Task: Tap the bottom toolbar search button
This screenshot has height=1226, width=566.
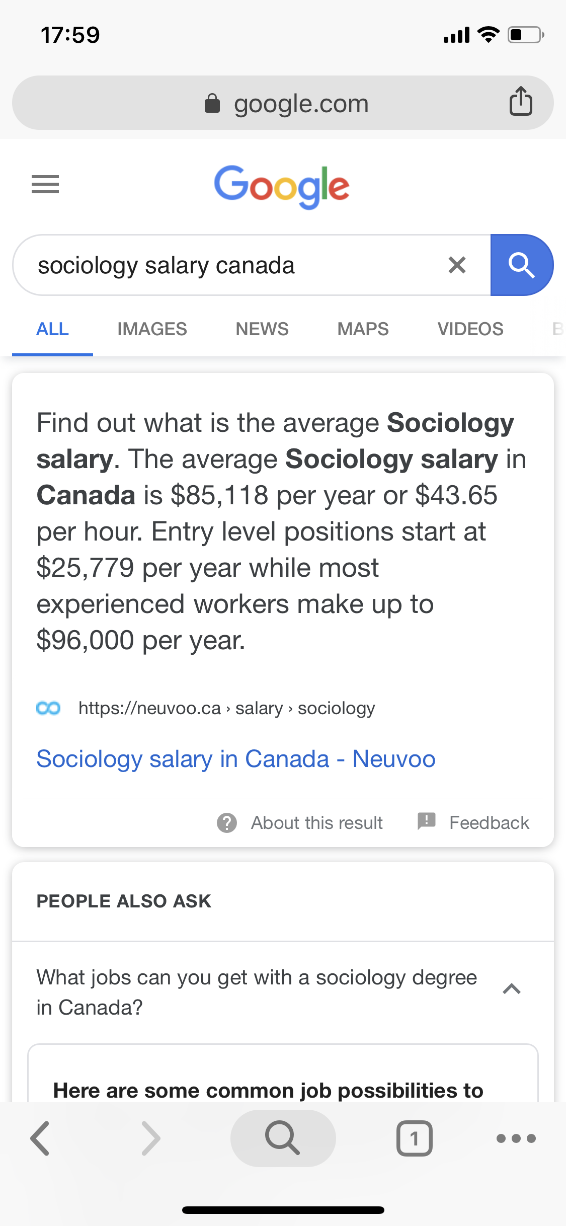Action: [283, 1138]
